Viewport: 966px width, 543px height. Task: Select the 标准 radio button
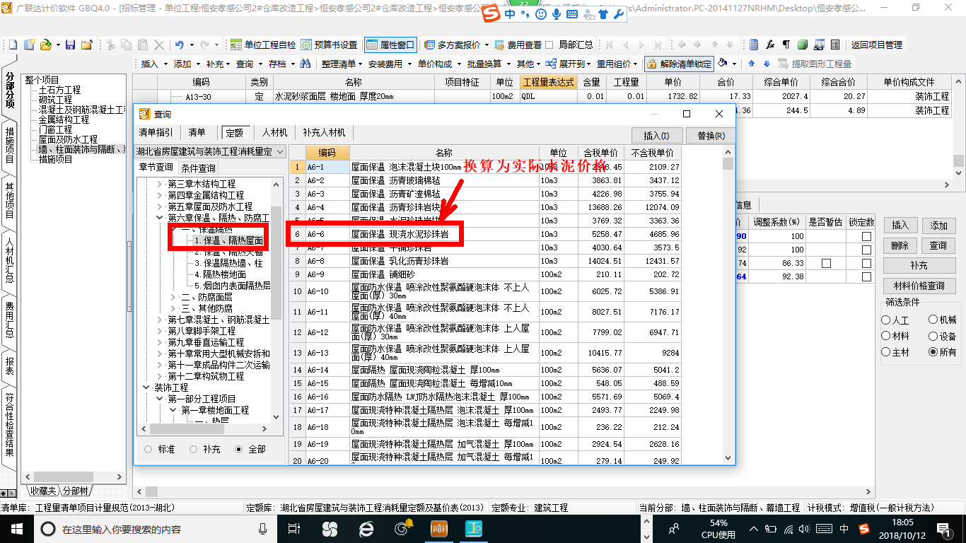pos(148,449)
